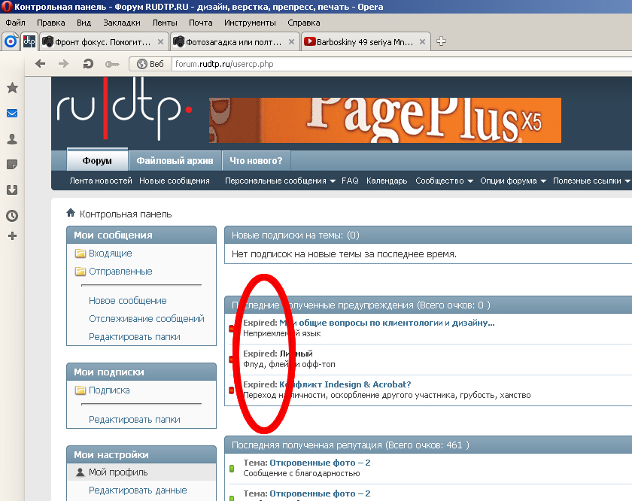Click the Opera speed dial pinned tab icon
This screenshot has height=501, width=632.
tap(11, 41)
